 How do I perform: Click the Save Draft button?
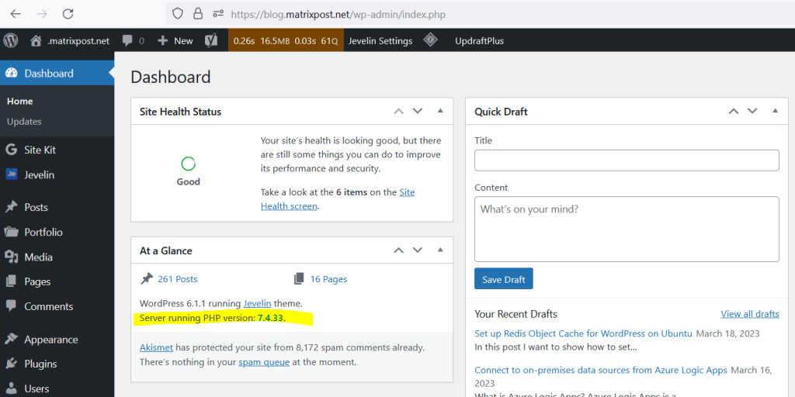503,279
